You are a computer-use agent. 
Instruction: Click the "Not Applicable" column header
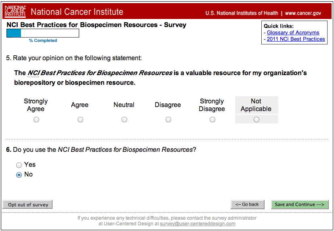point(256,105)
